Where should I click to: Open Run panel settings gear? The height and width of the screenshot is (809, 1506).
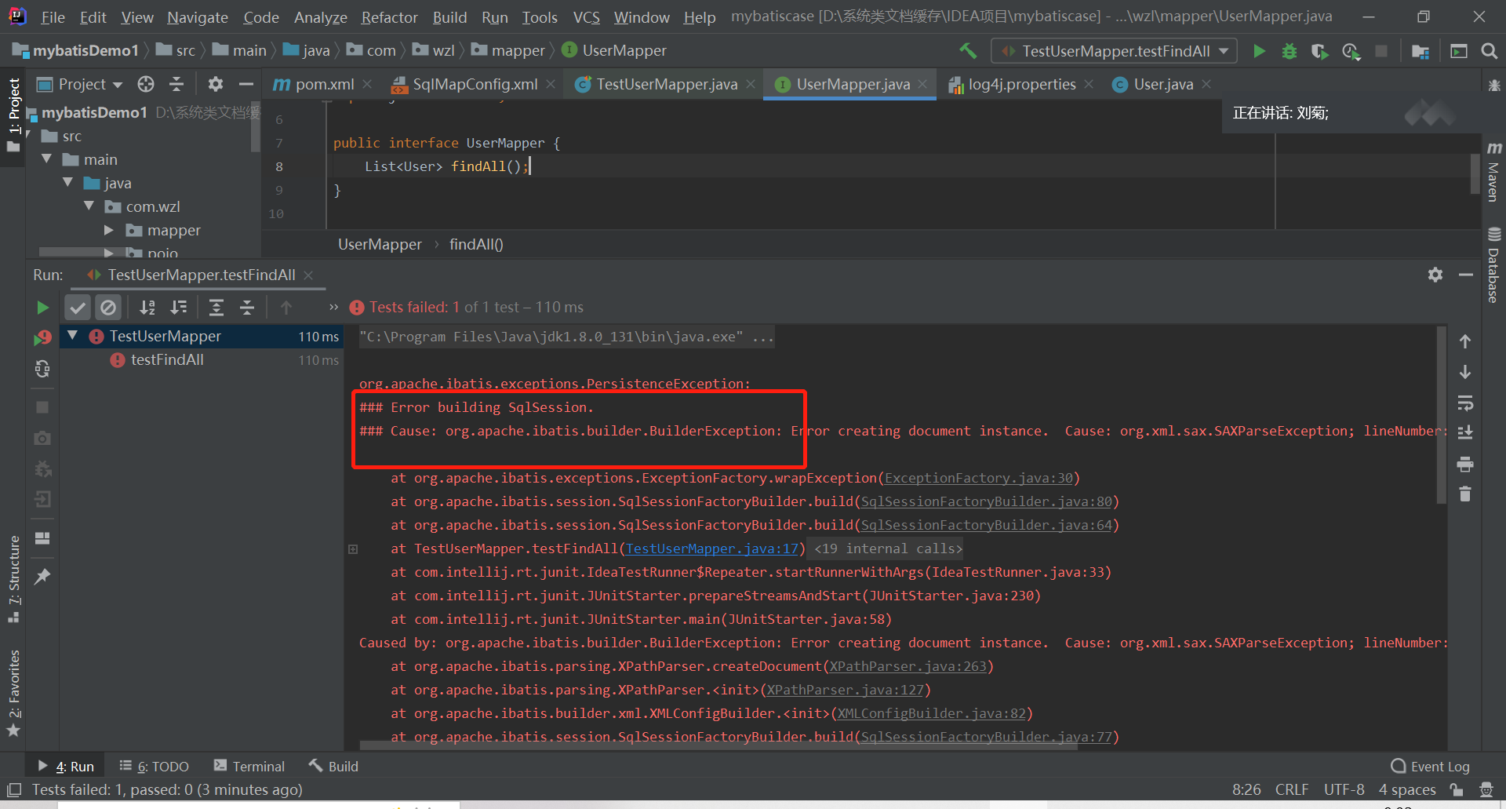(1435, 275)
